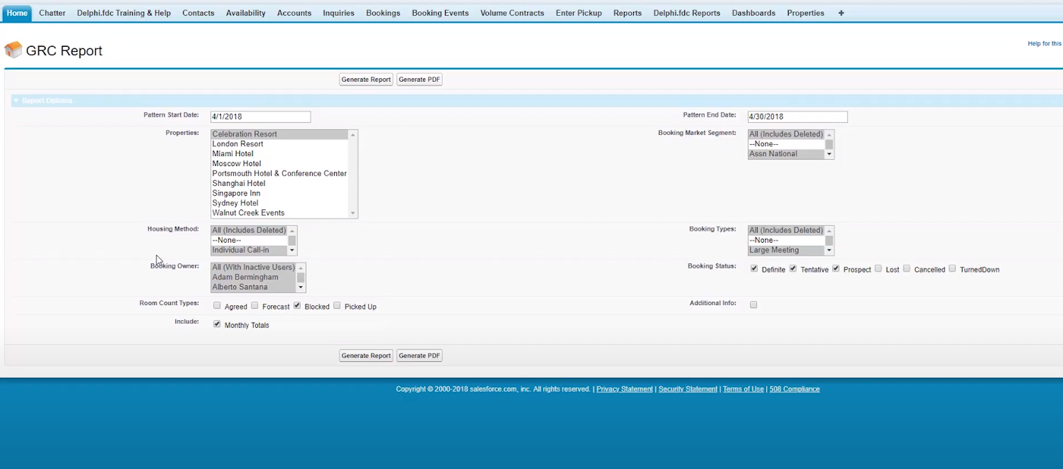Select Alberto Santana as Booking Owner

coord(253,287)
